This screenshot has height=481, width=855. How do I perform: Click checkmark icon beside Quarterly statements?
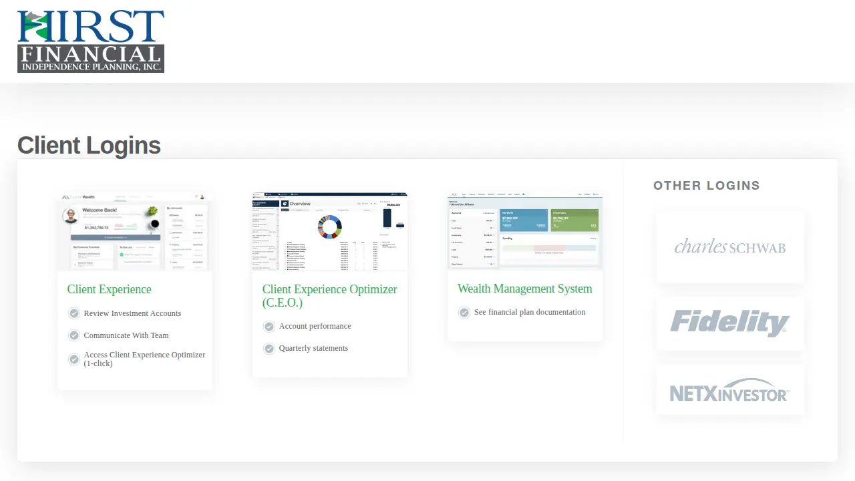pyautogui.click(x=269, y=348)
